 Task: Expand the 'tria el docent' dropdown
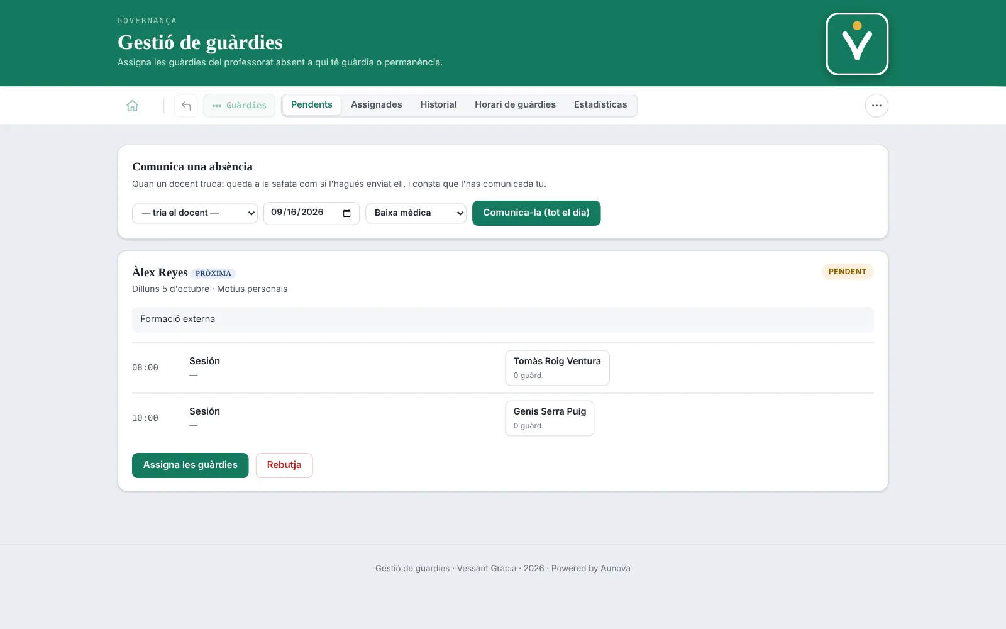click(x=195, y=213)
